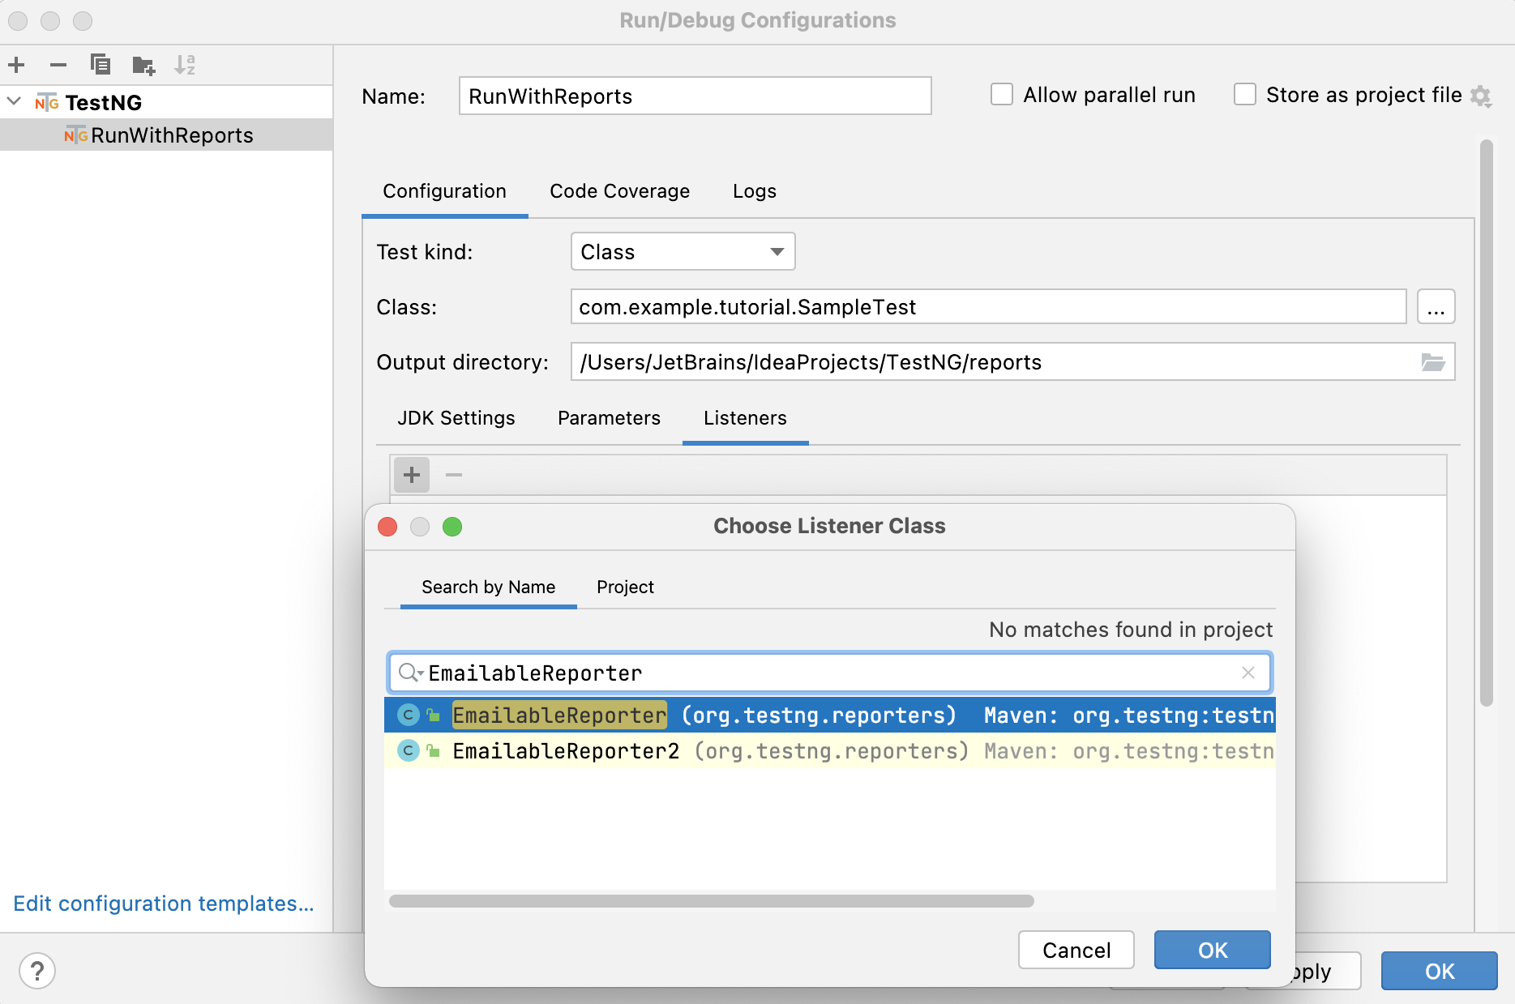Click the listener class search field
The width and height of the screenshot is (1515, 1004).
point(829,673)
